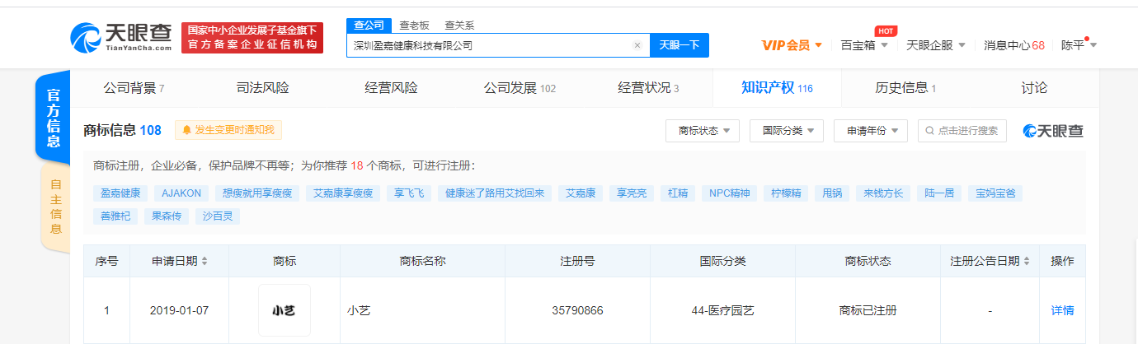Select the 官方信息 side tab

pos(54,116)
